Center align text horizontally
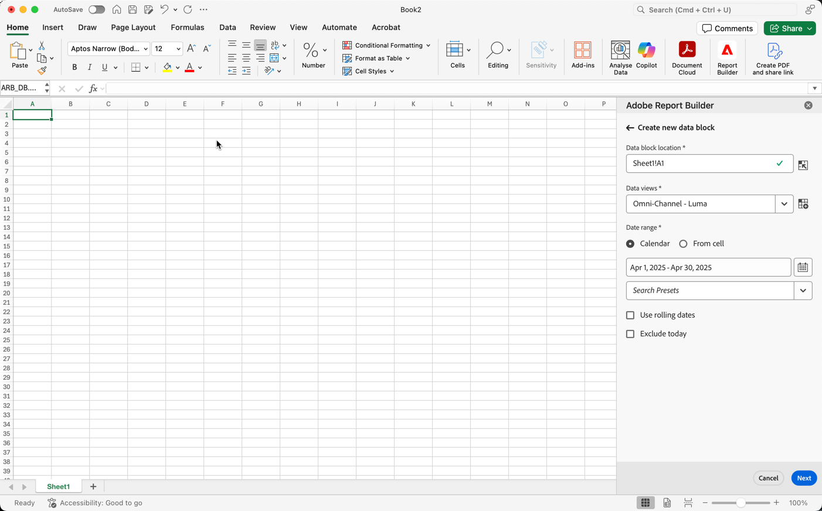822x511 pixels. tap(246, 58)
